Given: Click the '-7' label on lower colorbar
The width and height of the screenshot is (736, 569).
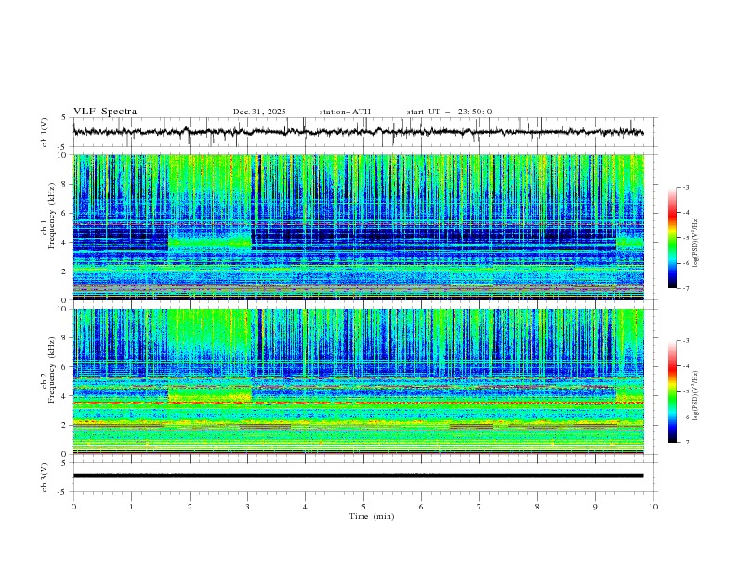Looking at the screenshot, I should point(685,443).
